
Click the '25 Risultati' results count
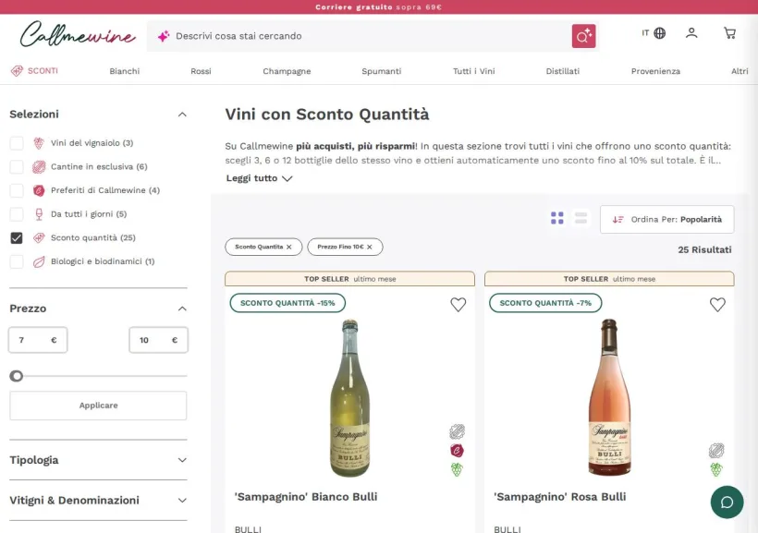pyautogui.click(x=704, y=249)
